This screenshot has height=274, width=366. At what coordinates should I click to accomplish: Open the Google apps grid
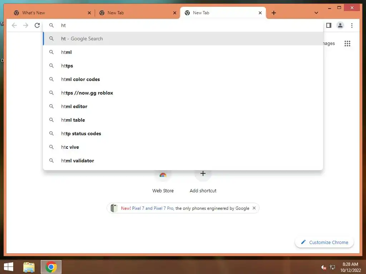click(x=347, y=43)
